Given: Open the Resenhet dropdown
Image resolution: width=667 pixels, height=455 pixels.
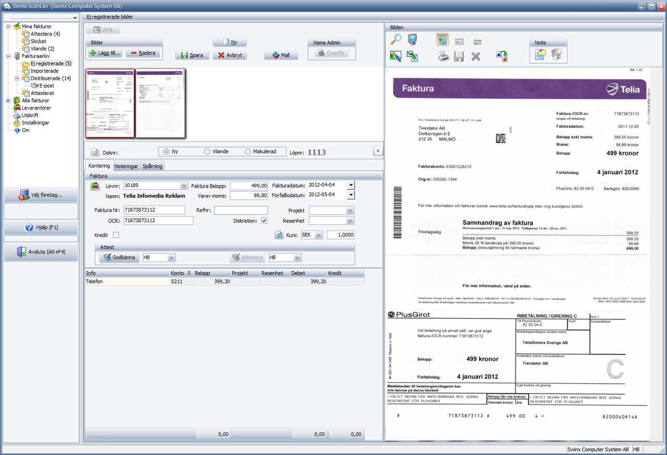Looking at the screenshot, I should [x=350, y=221].
